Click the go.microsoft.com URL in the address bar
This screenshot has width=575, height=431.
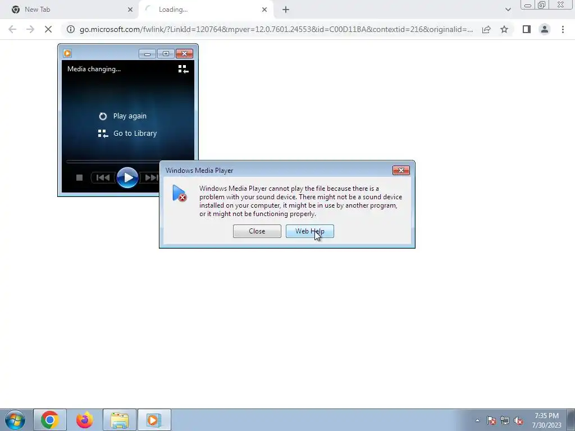276,29
